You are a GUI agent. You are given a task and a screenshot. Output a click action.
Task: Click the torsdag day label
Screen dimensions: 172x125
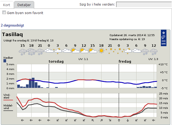(56, 61)
